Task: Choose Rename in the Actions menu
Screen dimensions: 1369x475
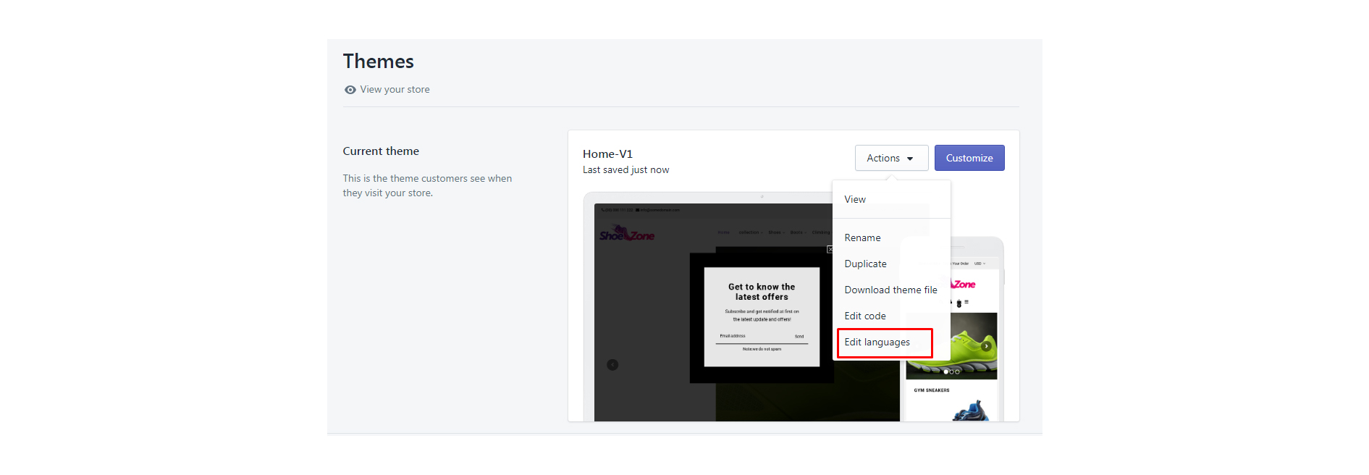Action: (862, 237)
